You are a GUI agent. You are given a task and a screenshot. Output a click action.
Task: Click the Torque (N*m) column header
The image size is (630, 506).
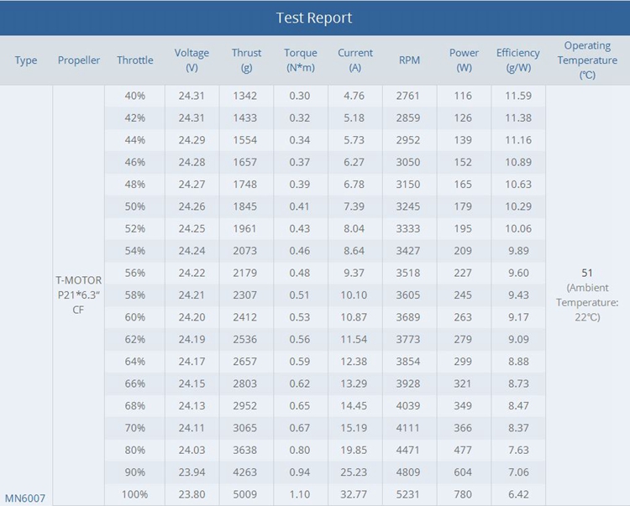tap(301, 60)
